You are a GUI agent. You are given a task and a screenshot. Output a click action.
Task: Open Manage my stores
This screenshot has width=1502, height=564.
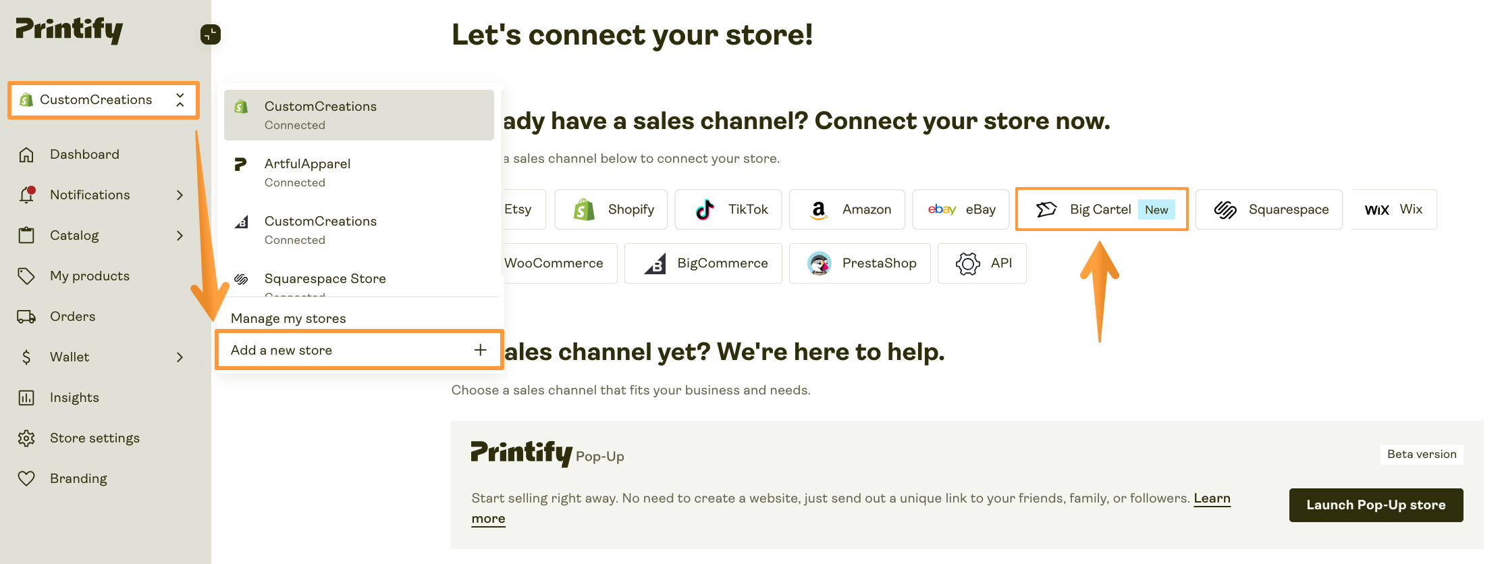click(x=288, y=317)
